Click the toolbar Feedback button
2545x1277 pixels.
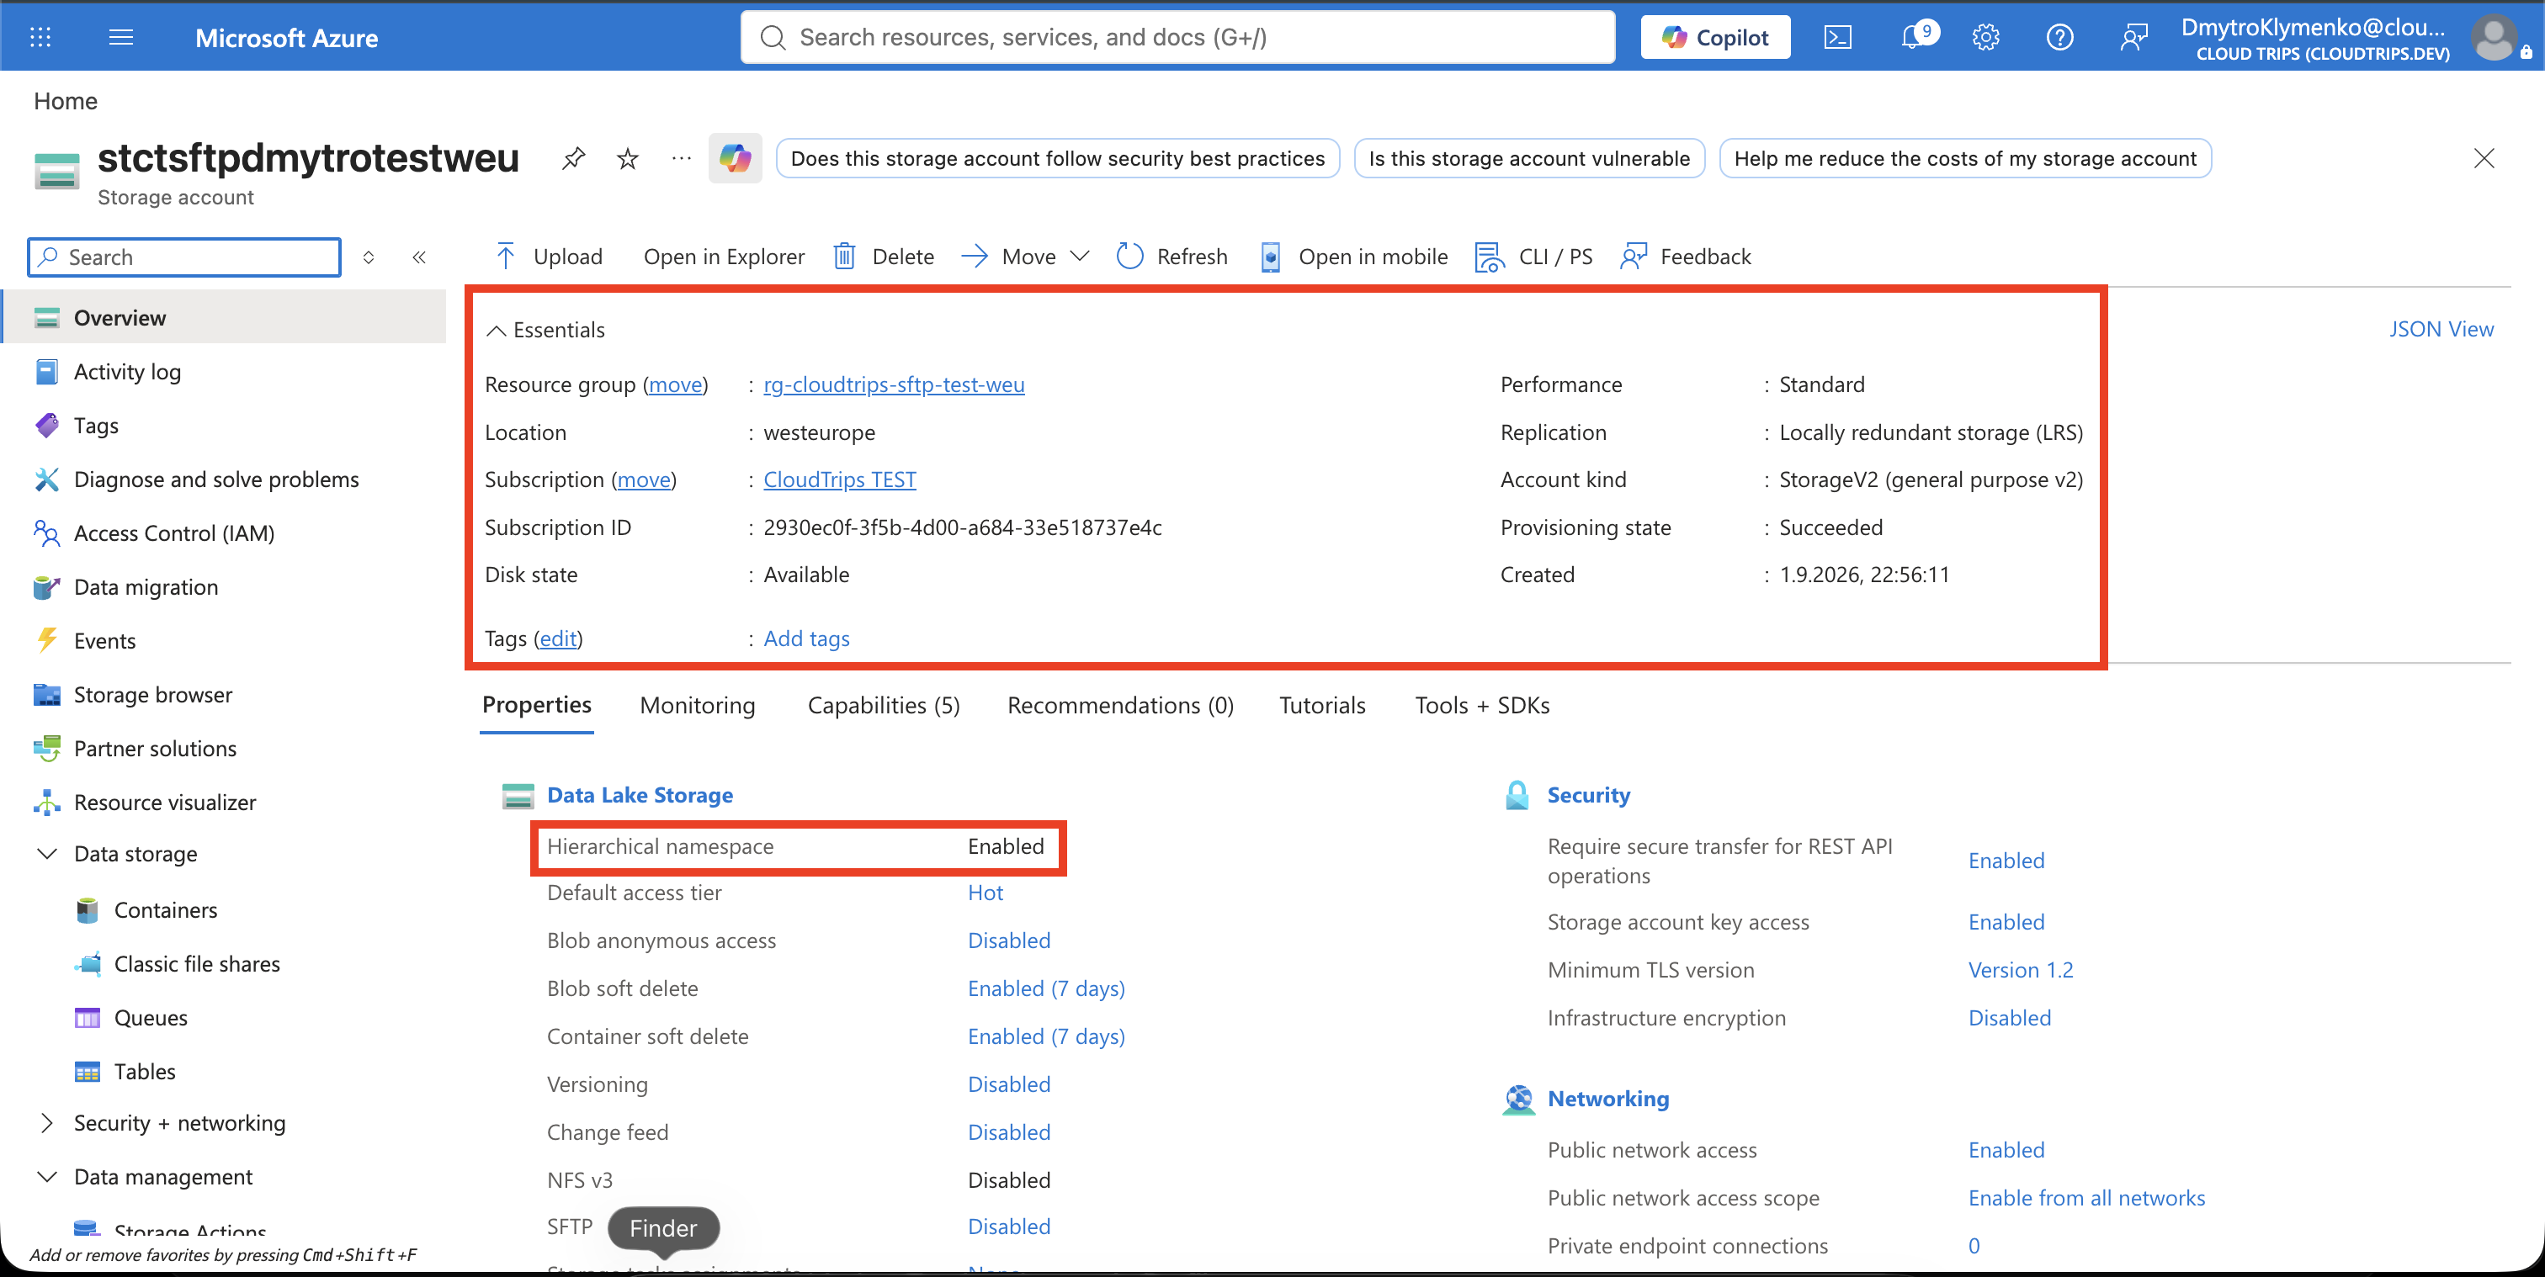(1686, 257)
